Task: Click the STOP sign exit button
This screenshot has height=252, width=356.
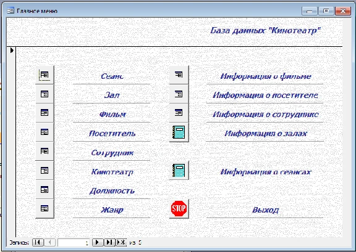Action: (x=179, y=208)
